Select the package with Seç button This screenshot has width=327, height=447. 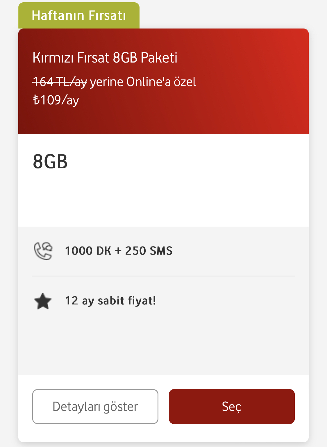(x=232, y=407)
